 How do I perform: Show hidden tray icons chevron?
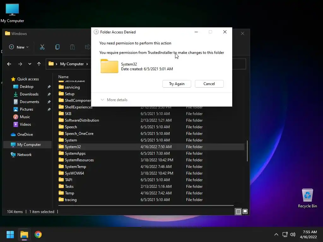tap(276, 234)
